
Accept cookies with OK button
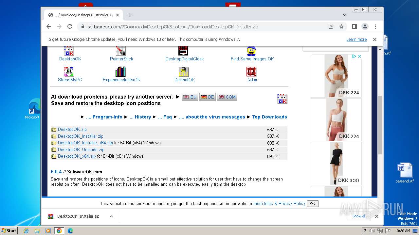313,204
